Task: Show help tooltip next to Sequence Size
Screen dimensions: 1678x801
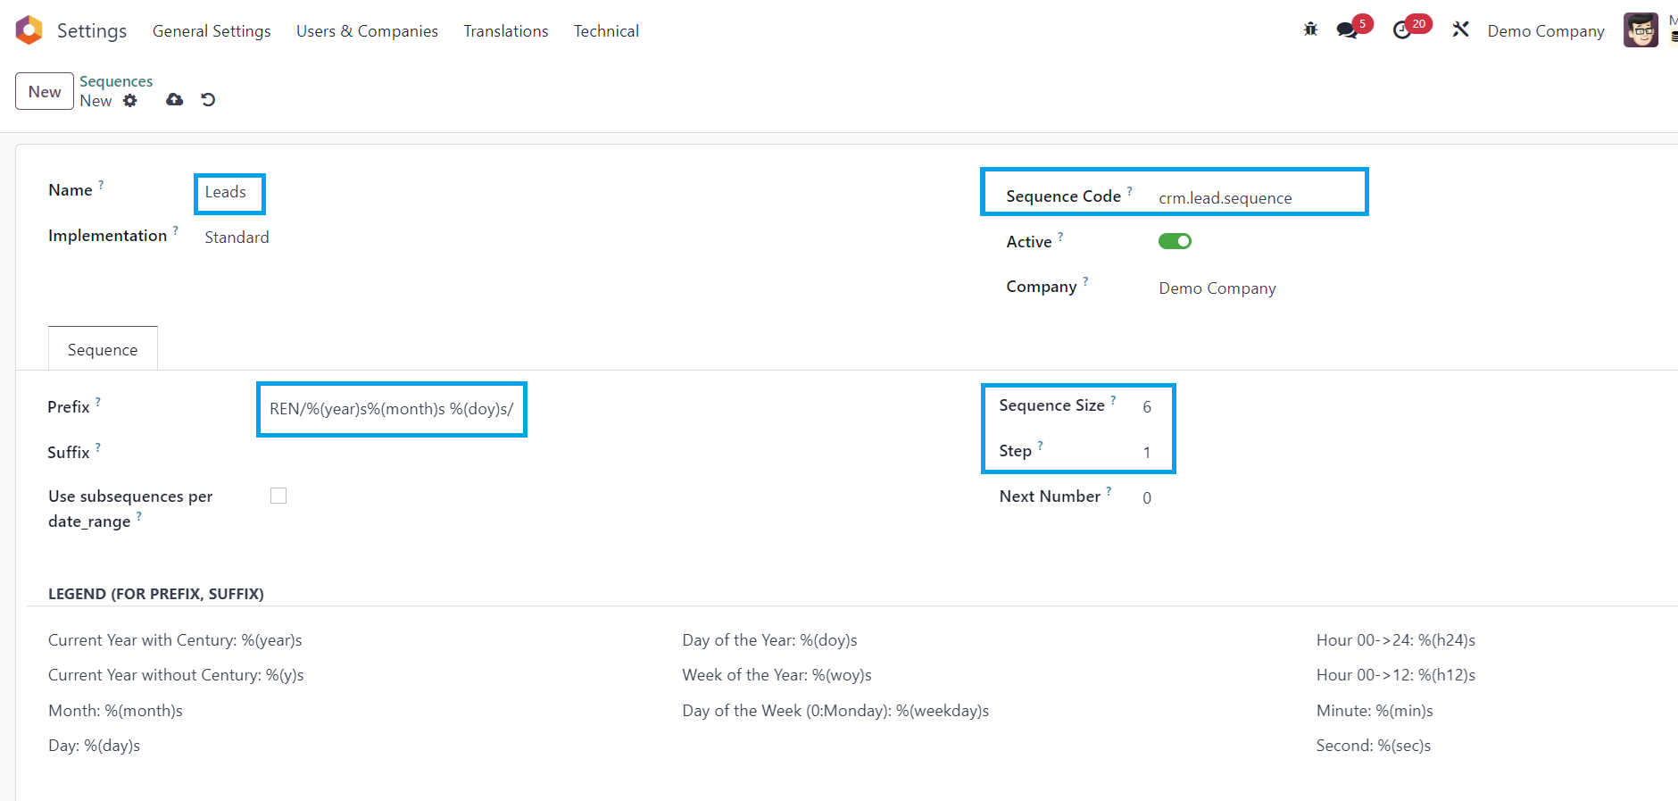Action: tap(1113, 400)
